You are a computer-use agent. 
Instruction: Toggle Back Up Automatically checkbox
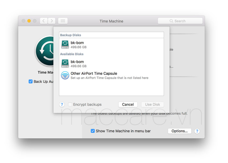[x=31, y=81]
